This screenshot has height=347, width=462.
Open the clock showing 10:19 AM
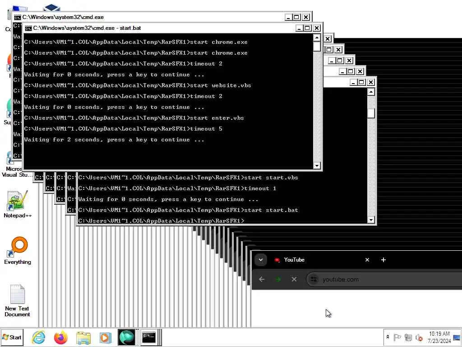(x=439, y=337)
